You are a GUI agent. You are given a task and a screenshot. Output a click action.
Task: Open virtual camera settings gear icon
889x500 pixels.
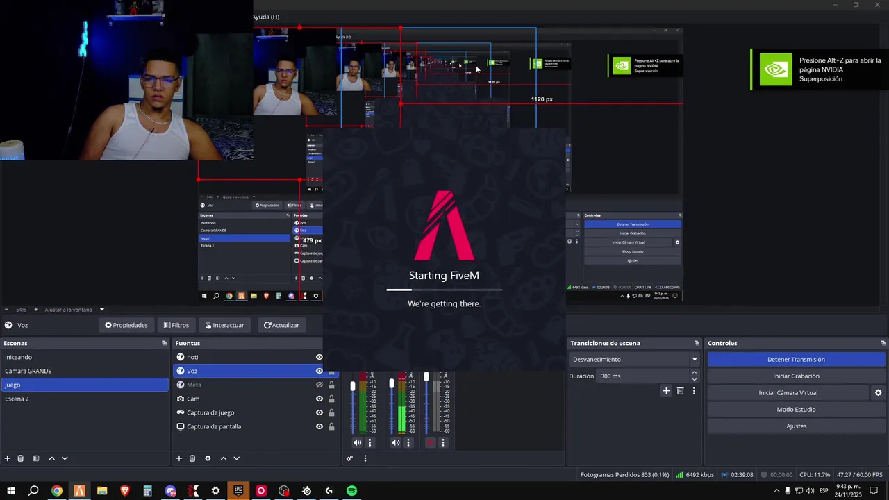[x=878, y=393]
